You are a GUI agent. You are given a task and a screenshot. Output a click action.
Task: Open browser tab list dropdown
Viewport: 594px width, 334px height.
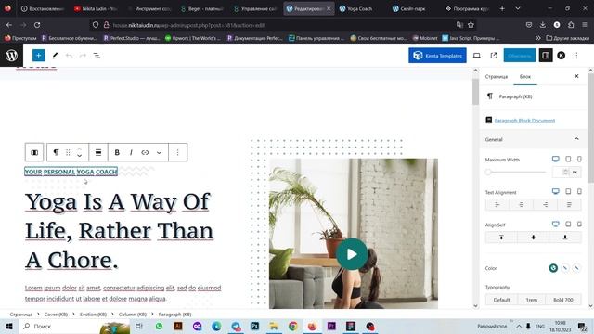pos(518,8)
